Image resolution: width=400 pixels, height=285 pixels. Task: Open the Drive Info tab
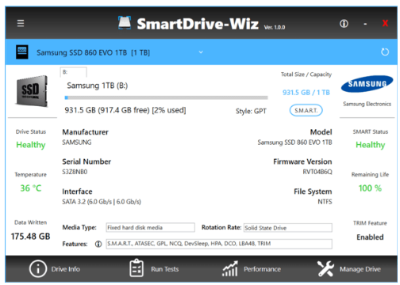click(54, 269)
